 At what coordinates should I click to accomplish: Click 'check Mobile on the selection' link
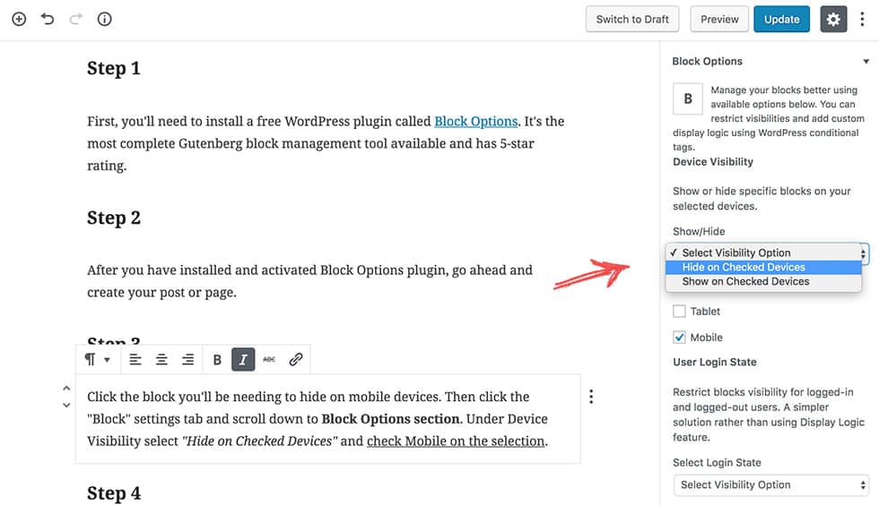coord(456,441)
